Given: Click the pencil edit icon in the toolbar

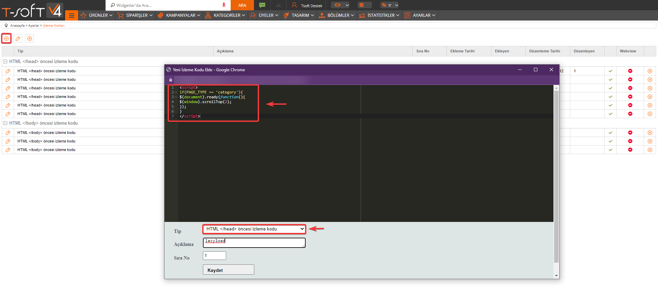Looking at the screenshot, I should pyautogui.click(x=18, y=38).
